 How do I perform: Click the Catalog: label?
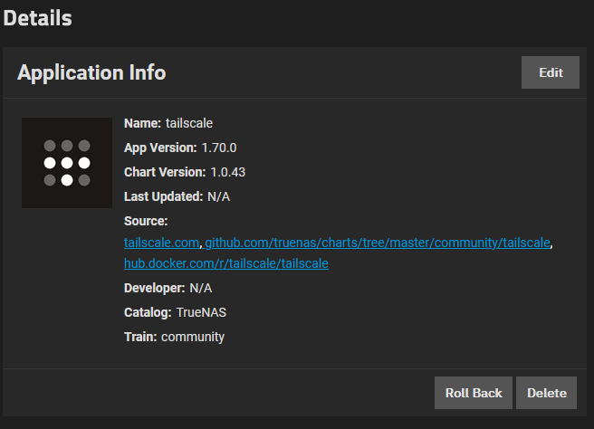pyautogui.click(x=148, y=312)
